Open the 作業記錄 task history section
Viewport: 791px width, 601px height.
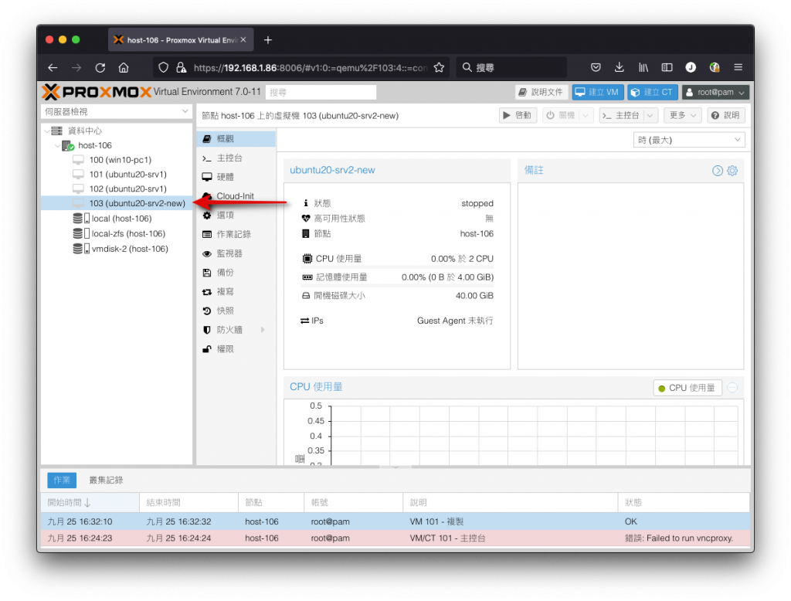click(236, 234)
